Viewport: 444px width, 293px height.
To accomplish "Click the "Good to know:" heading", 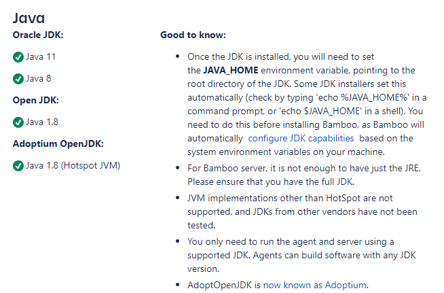I will coord(193,34).
